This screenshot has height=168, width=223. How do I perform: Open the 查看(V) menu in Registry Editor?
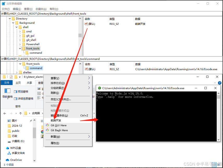click(x=28, y=9)
